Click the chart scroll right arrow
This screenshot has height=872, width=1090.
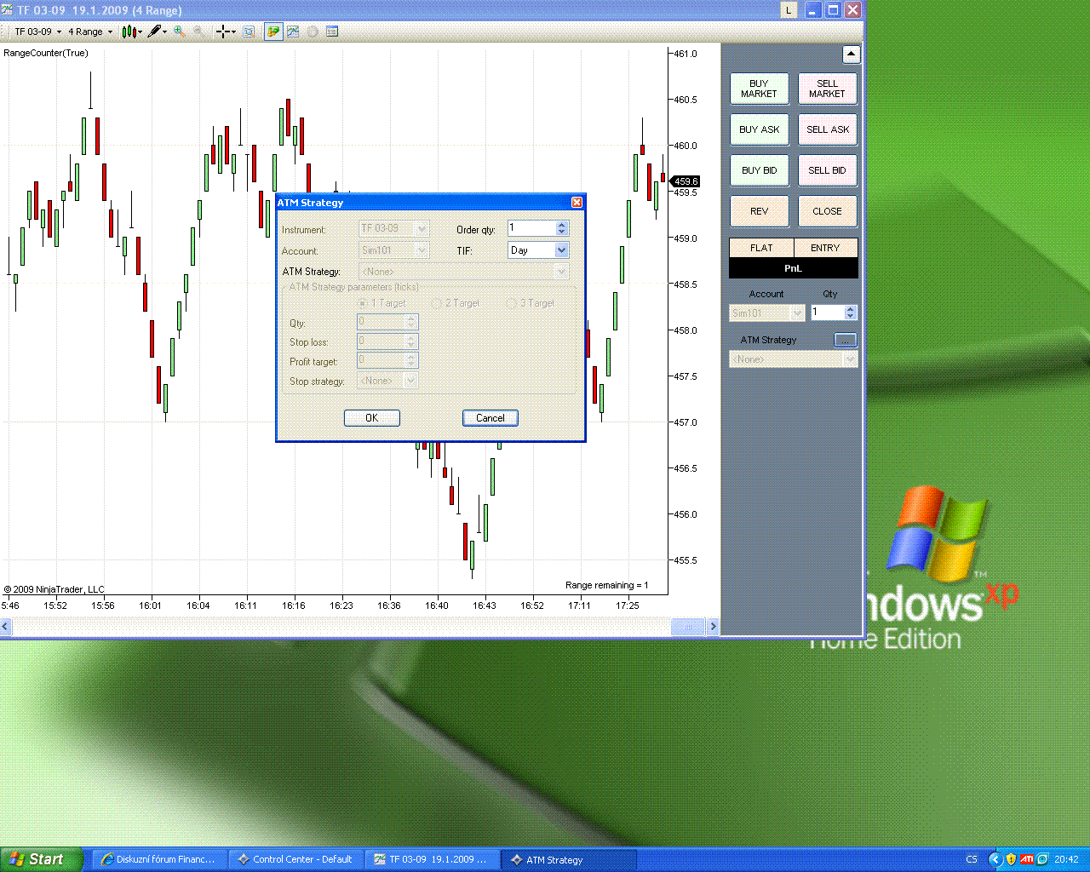[x=713, y=627]
